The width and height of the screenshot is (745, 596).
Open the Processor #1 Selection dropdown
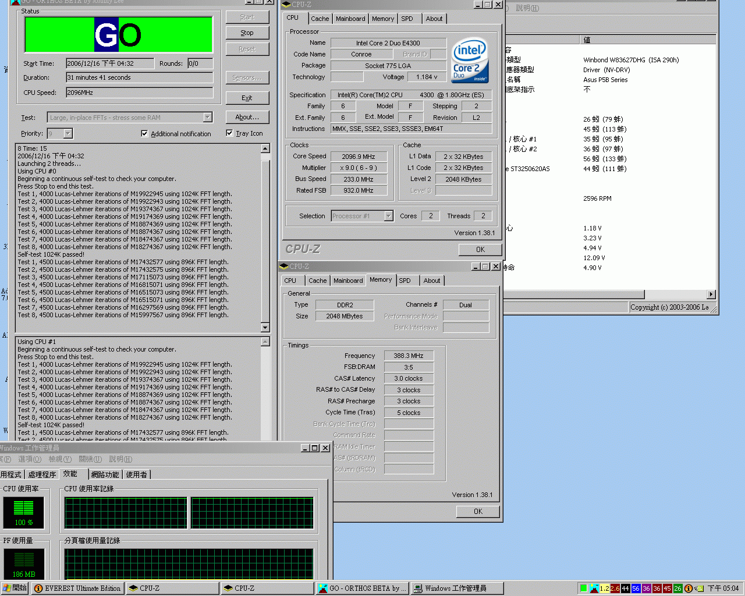(x=388, y=216)
